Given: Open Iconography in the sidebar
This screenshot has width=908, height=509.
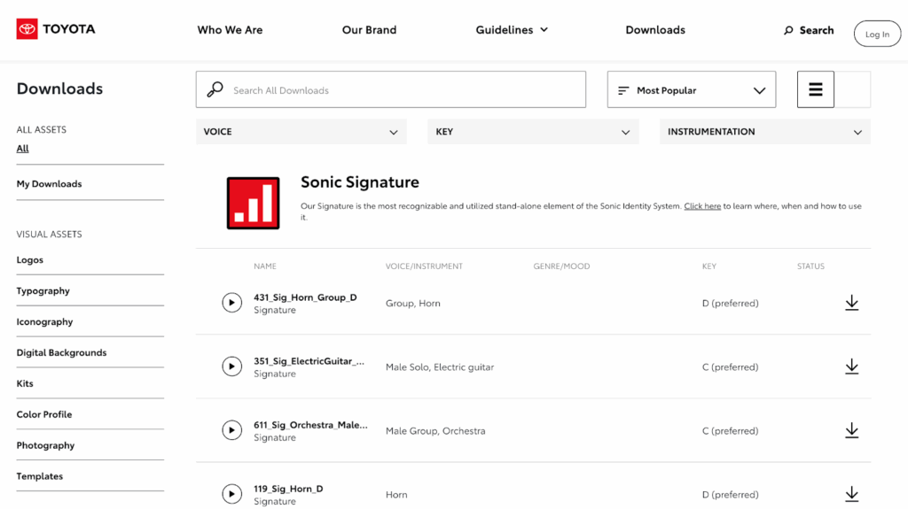Looking at the screenshot, I should pyautogui.click(x=44, y=322).
